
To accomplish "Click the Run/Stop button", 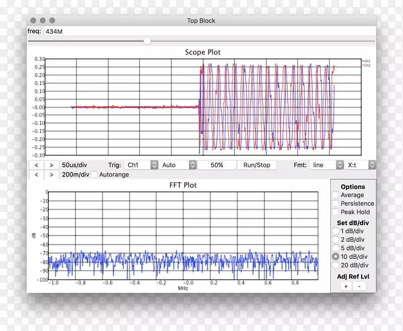I will (256, 165).
